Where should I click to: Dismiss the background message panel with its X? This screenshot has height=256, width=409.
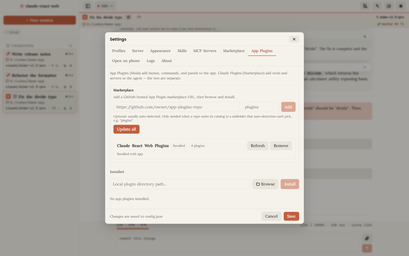(x=365, y=36)
